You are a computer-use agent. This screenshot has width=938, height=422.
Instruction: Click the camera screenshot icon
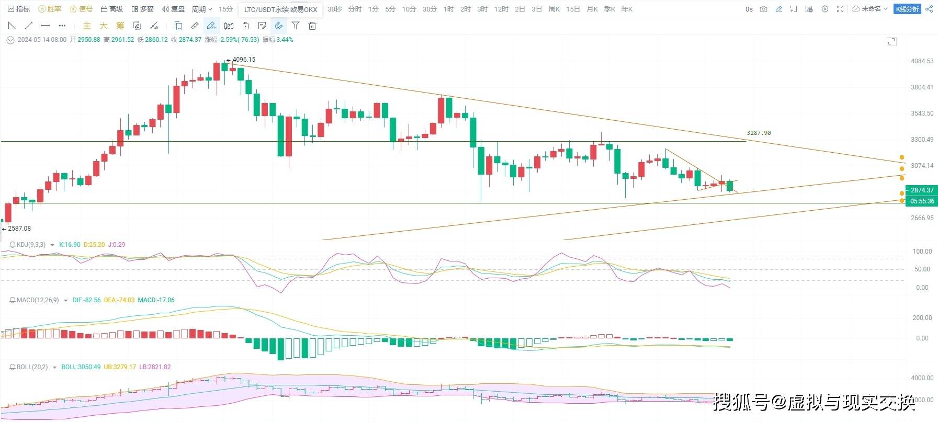point(763,9)
